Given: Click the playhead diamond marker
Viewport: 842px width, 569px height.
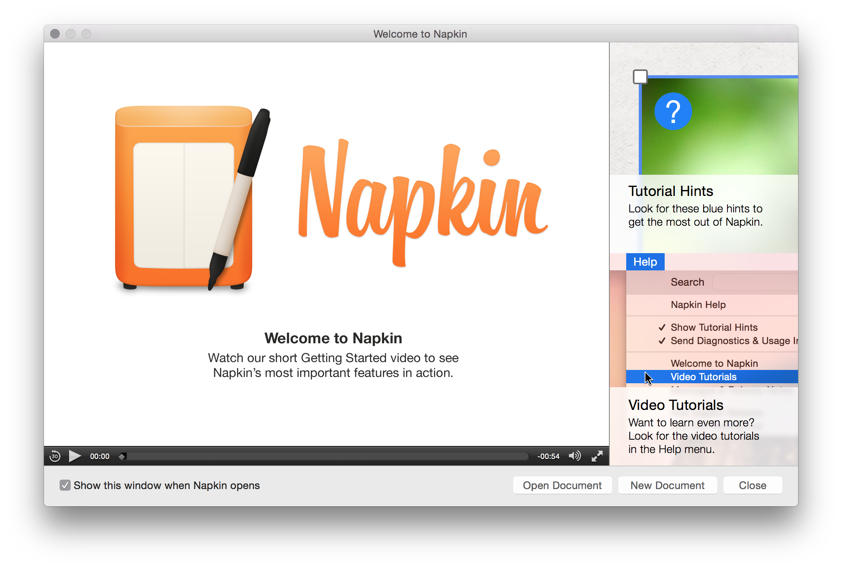Looking at the screenshot, I should (122, 456).
